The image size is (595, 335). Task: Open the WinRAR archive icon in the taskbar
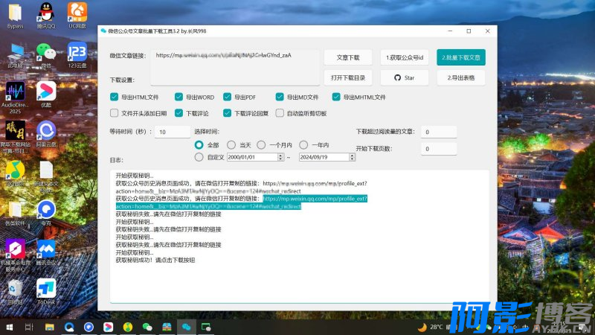(167, 327)
